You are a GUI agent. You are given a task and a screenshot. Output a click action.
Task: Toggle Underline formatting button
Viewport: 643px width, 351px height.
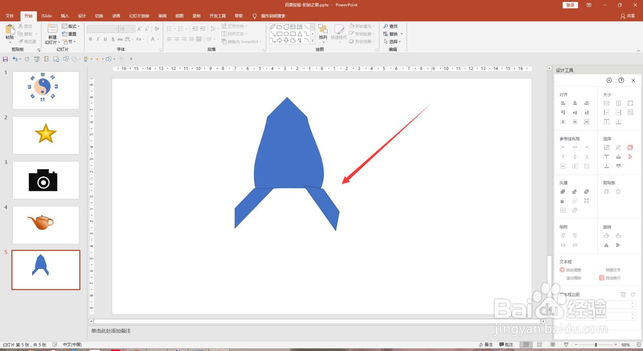[x=105, y=39]
